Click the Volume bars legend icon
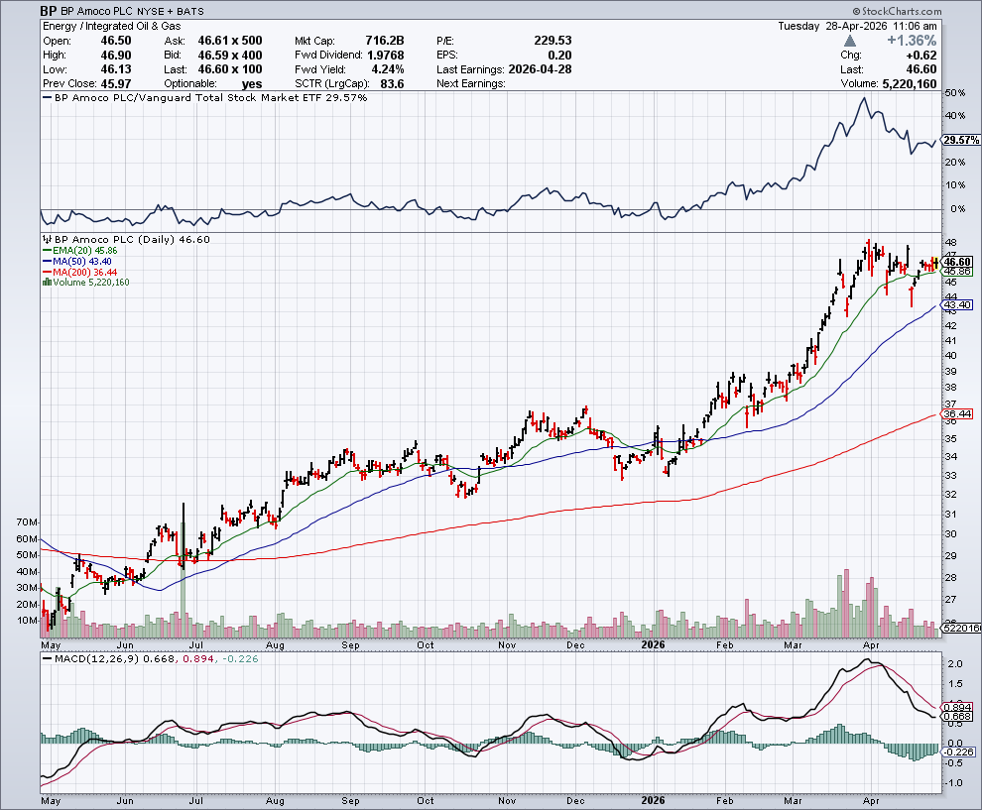The height and width of the screenshot is (810, 982). [x=46, y=283]
